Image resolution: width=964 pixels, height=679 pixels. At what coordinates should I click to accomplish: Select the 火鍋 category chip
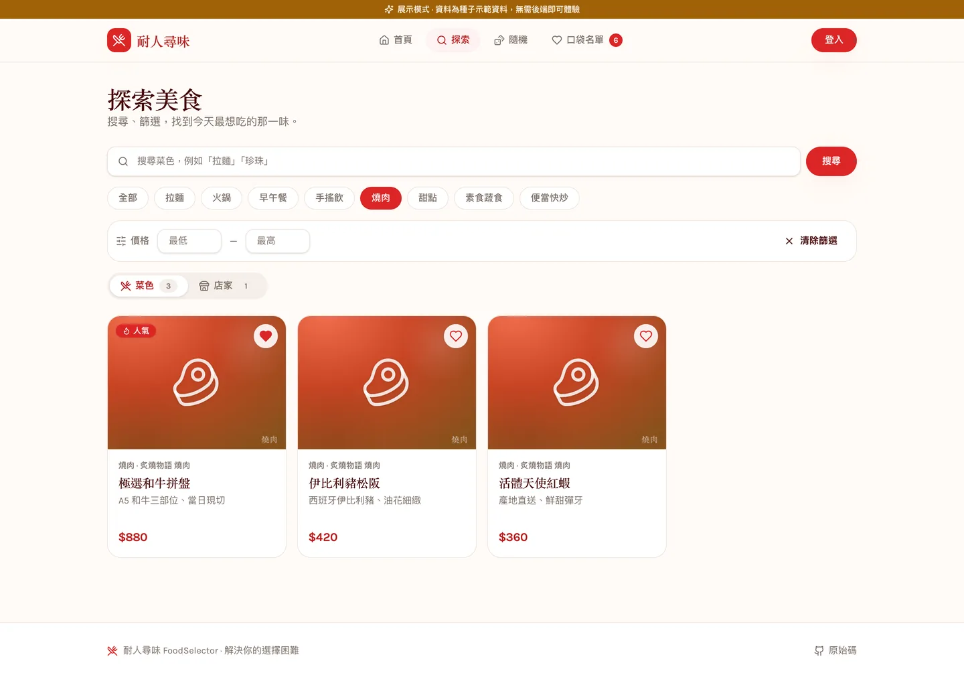222,198
